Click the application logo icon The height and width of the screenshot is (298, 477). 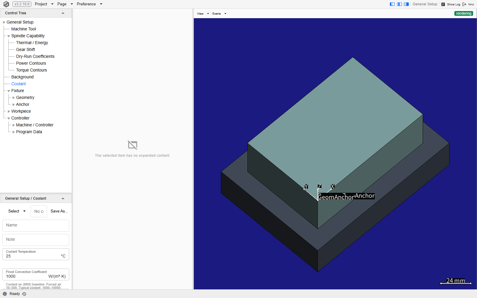point(6,4)
